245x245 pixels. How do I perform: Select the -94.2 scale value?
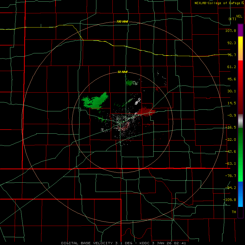231,188
